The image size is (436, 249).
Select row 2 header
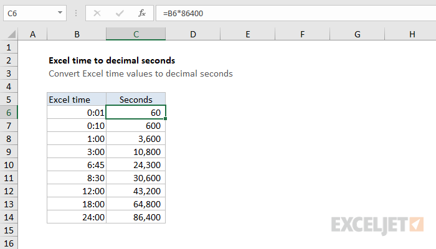tap(9, 60)
